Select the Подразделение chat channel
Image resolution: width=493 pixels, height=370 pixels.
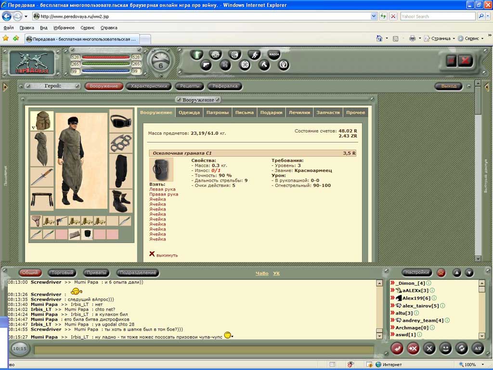(x=138, y=273)
